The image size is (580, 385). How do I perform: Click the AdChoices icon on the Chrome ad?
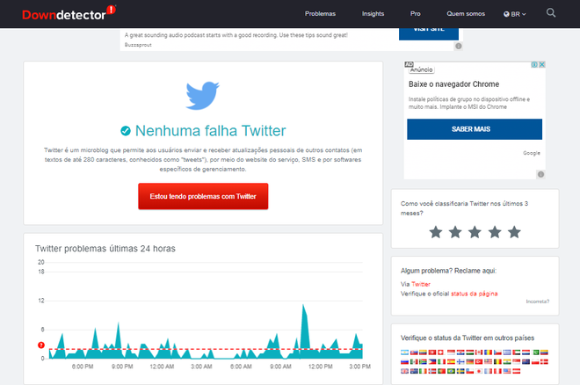tap(534, 64)
